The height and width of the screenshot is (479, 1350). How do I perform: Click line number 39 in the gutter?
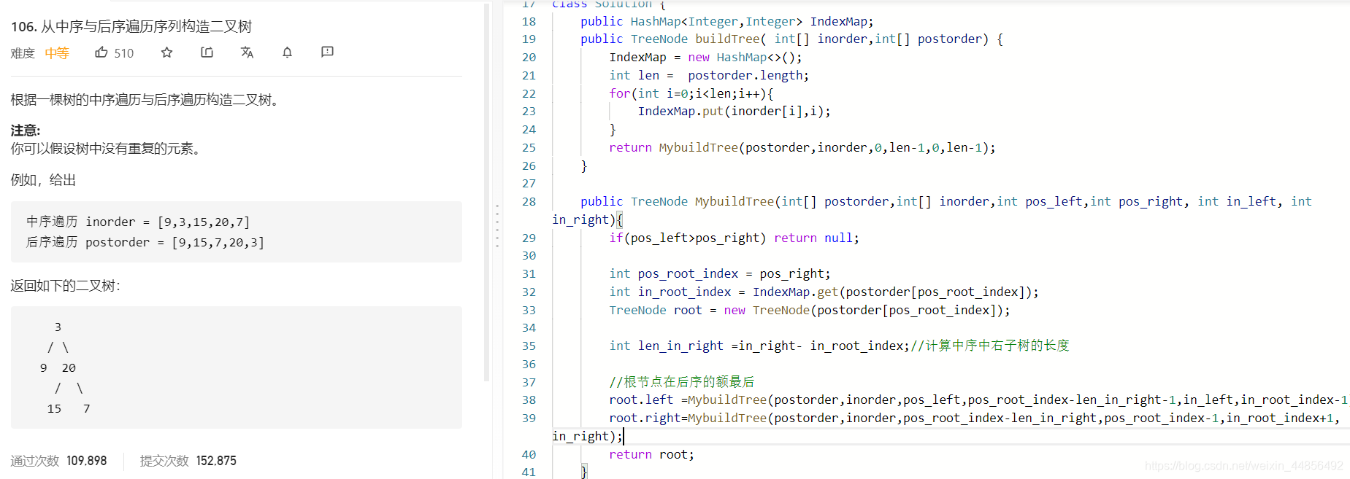pos(529,418)
